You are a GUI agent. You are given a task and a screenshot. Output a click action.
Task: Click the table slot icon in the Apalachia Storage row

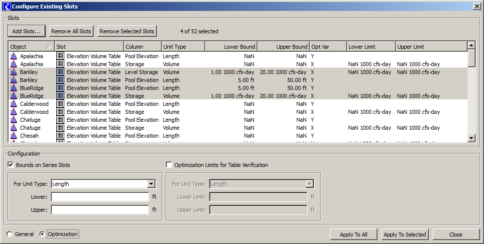(x=60, y=64)
